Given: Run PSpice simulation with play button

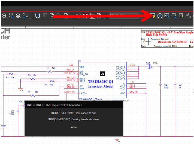Looking at the screenshot, I should click(x=160, y=16).
